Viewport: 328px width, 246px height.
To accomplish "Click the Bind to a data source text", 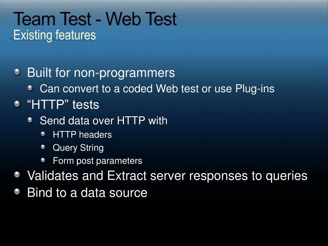I will point(87,193).
